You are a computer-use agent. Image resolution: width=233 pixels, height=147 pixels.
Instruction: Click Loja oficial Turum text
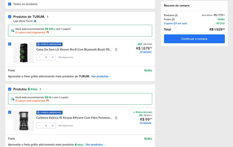point(23,21)
